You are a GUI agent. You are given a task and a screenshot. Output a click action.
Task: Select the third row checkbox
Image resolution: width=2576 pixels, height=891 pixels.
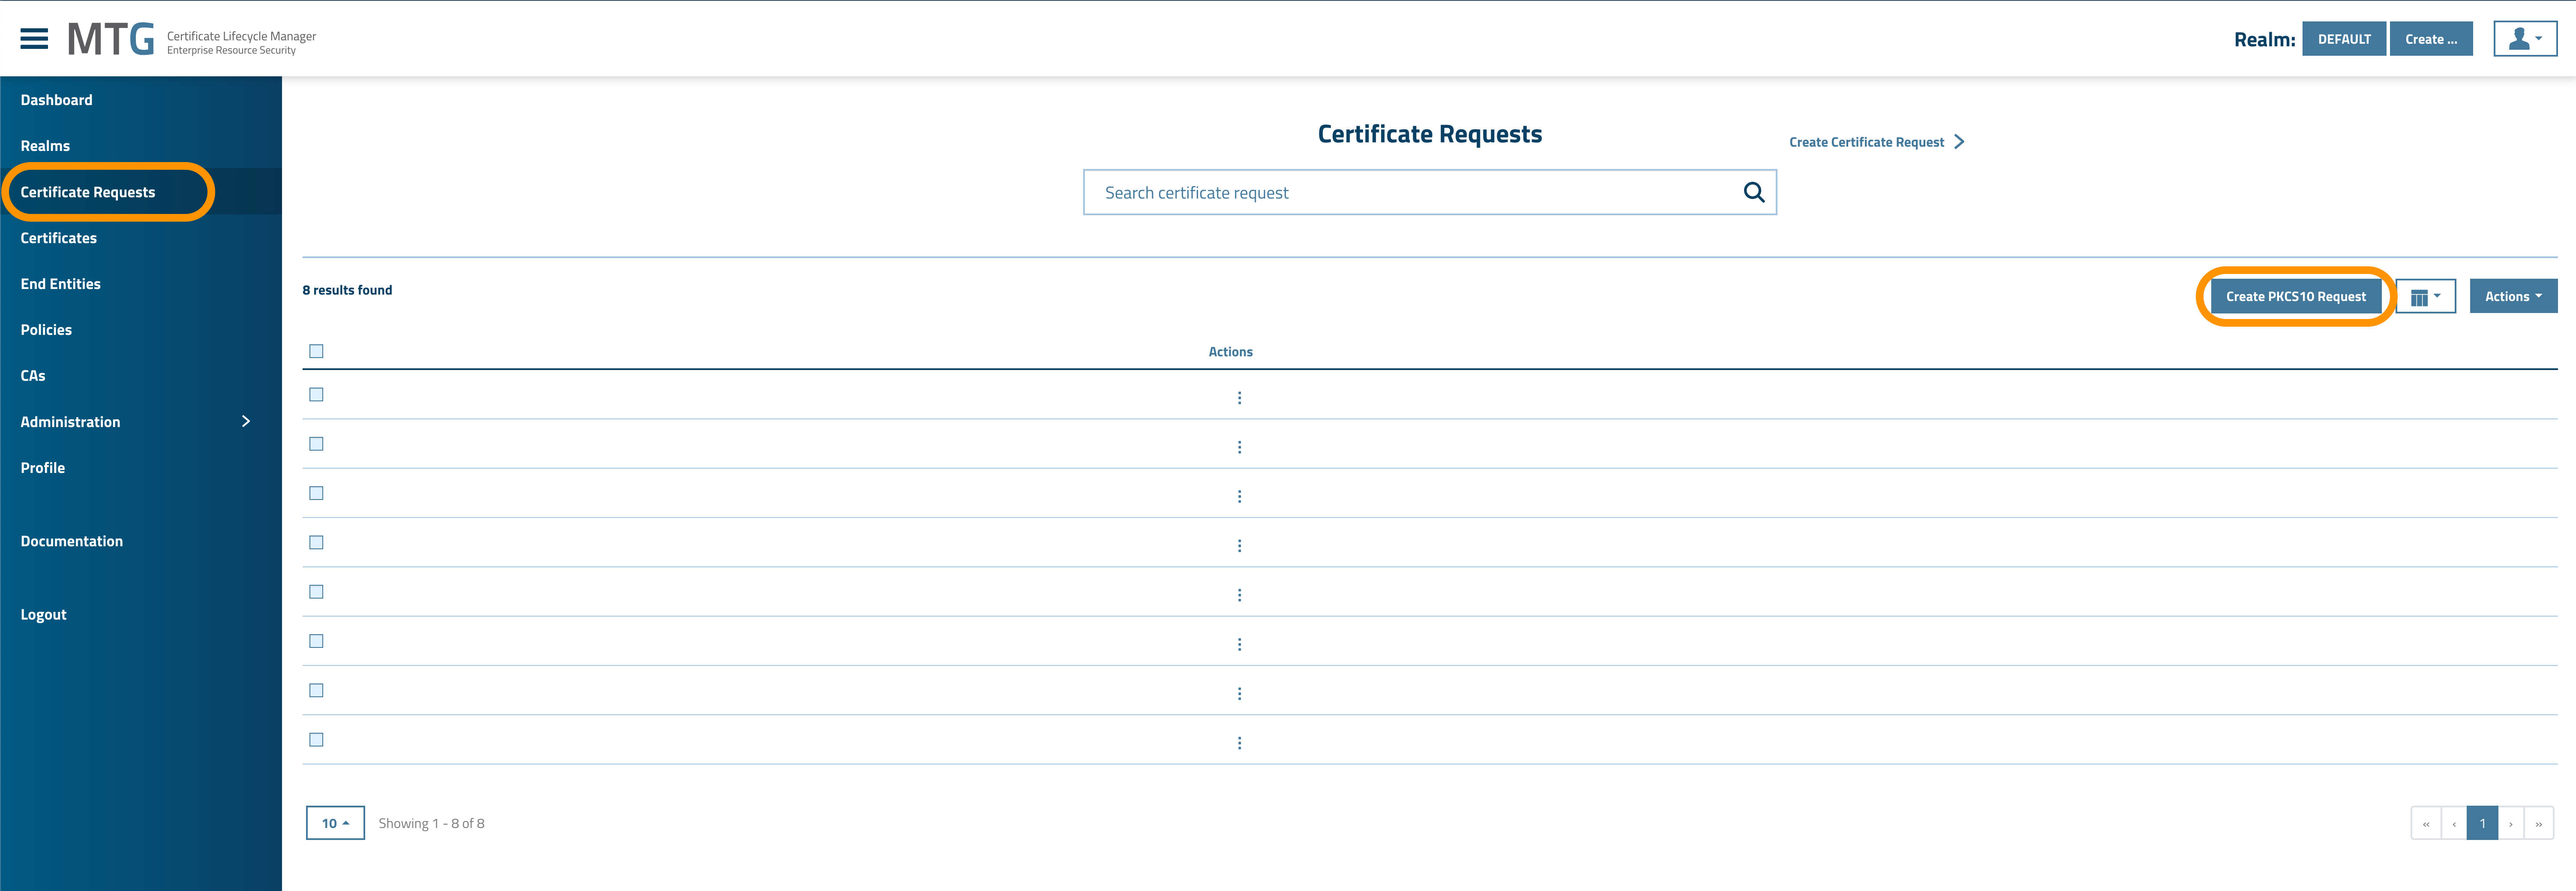pos(316,493)
